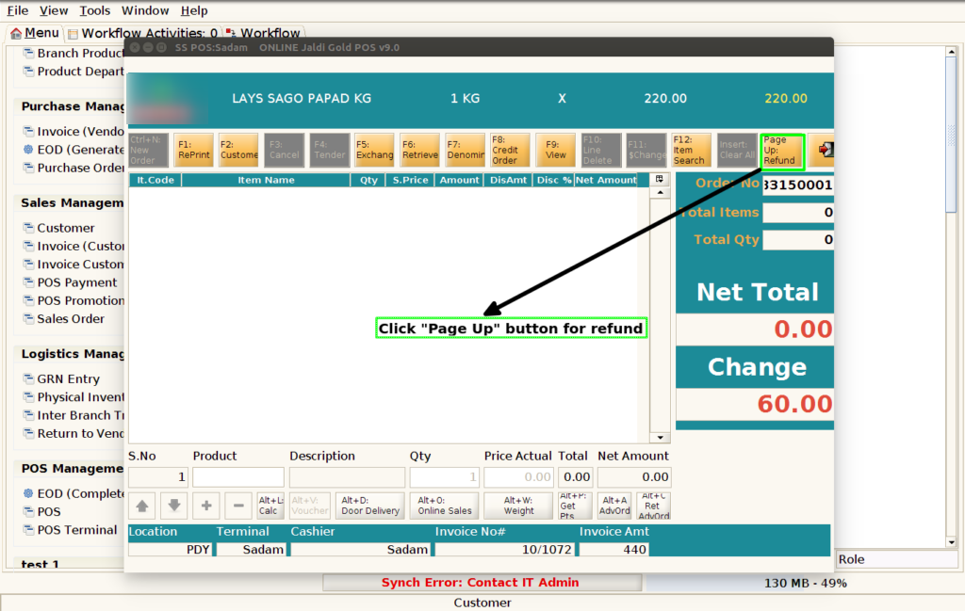Sort table by Item Name column
The image size is (965, 611).
tap(266, 180)
